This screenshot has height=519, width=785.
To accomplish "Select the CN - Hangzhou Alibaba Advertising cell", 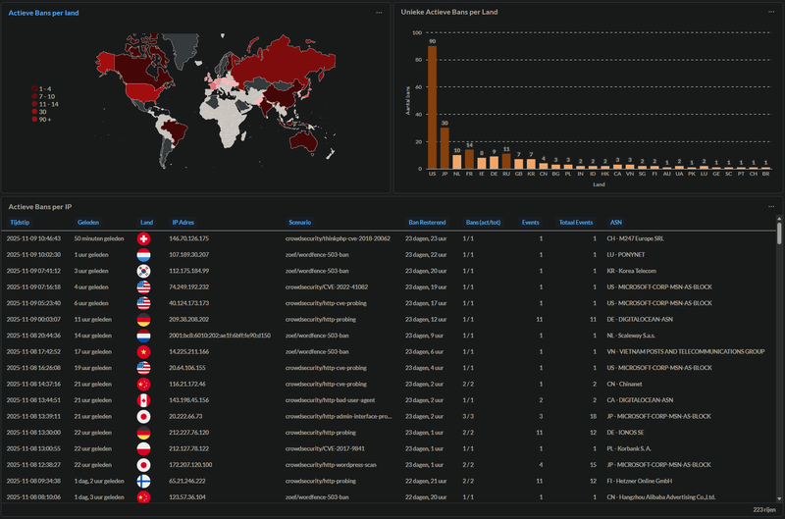I will pyautogui.click(x=660, y=497).
